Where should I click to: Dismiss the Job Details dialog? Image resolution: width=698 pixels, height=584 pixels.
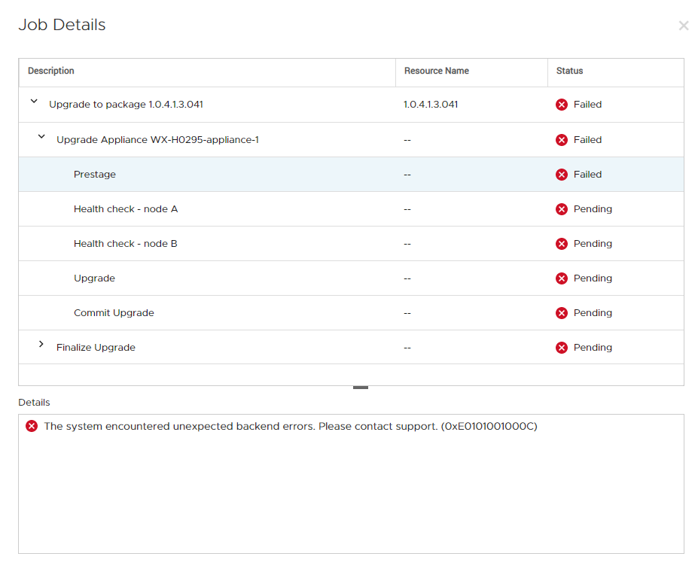point(683,25)
